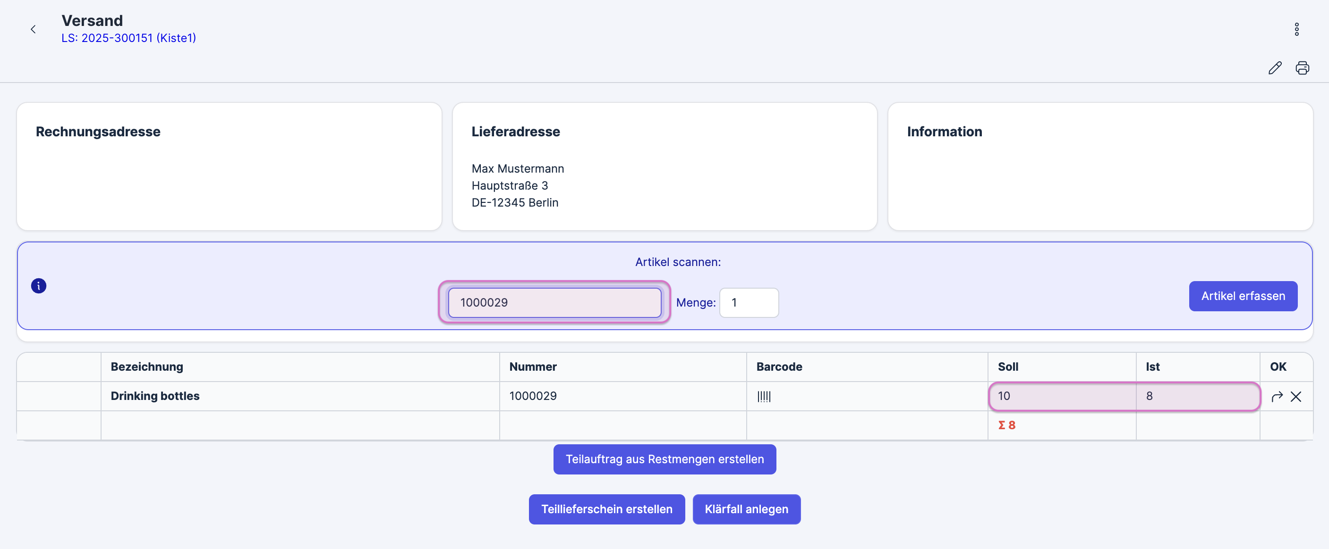The width and height of the screenshot is (1329, 549).
Task: Click the Bezeichnung column header
Action: coord(147,366)
